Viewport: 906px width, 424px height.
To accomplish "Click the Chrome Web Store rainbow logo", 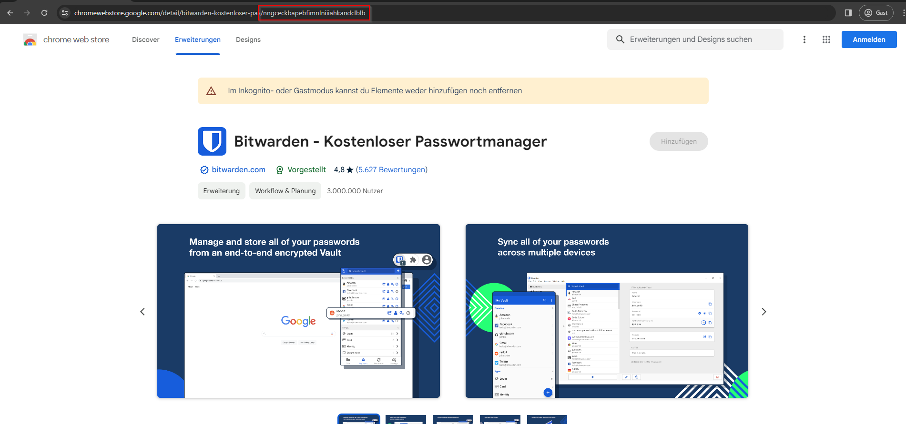I will pyautogui.click(x=30, y=39).
